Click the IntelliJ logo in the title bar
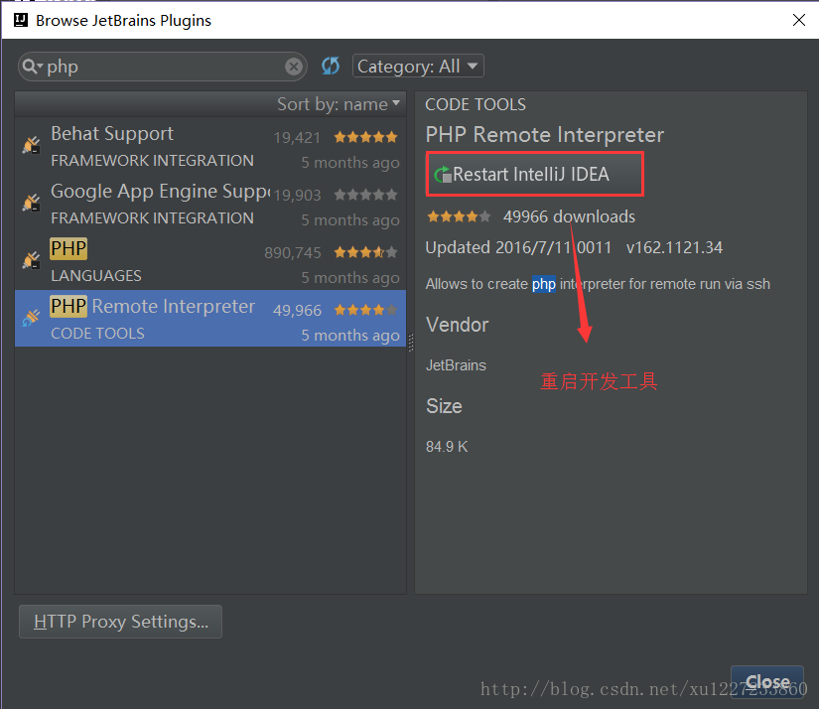The width and height of the screenshot is (819, 709). pyautogui.click(x=21, y=20)
